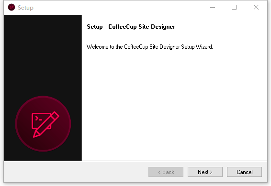Minimize the Setup window
The height and width of the screenshot is (186, 271).
coord(213,7)
